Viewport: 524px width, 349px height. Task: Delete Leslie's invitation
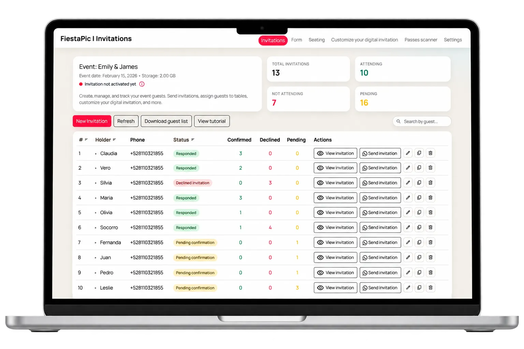coord(431,288)
